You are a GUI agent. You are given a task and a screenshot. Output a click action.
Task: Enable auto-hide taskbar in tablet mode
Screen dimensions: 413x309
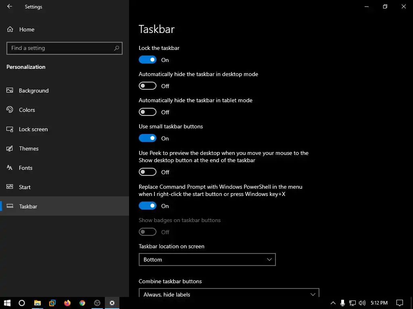148,112
